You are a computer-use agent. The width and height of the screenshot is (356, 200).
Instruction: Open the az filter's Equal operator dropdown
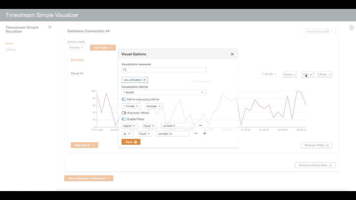point(145,134)
